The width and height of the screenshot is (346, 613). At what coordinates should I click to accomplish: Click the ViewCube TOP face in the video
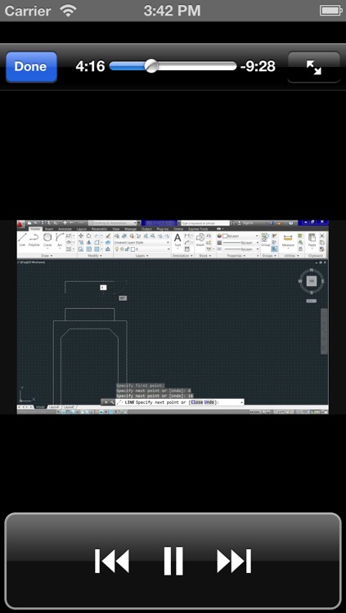312,280
